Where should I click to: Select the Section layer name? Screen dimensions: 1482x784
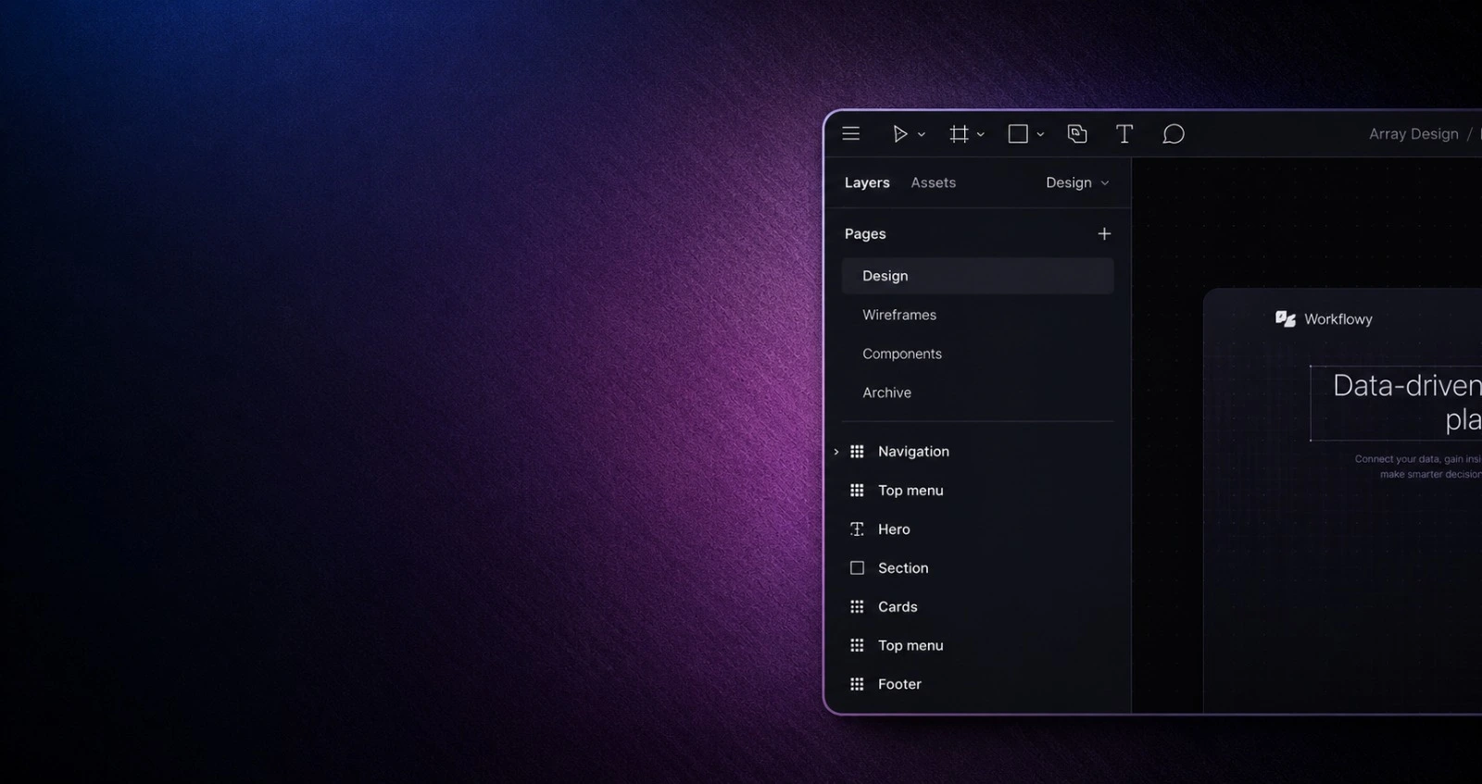tap(903, 568)
